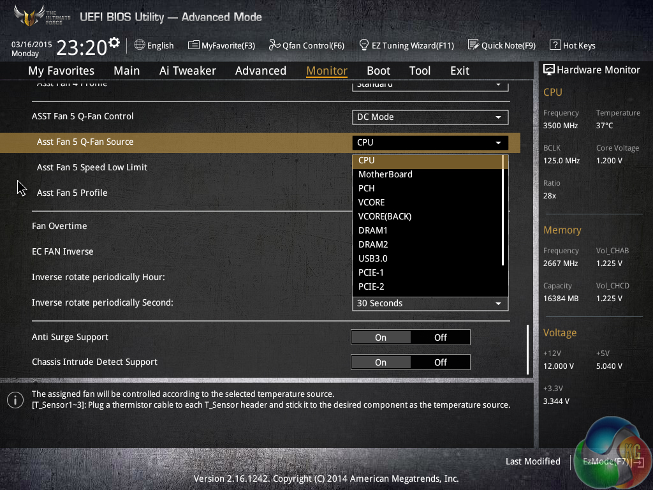Choose PCH as temperature source
Image resolution: width=653 pixels, height=490 pixels.
click(427, 188)
